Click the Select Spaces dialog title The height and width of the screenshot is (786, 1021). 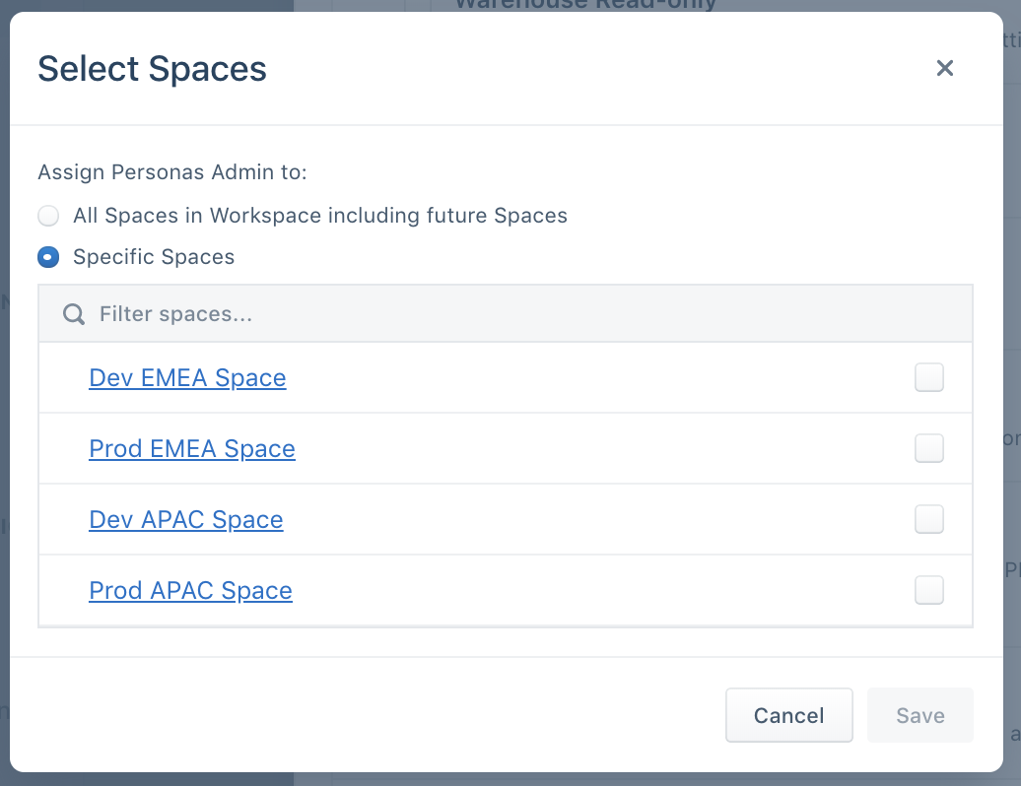pos(152,69)
